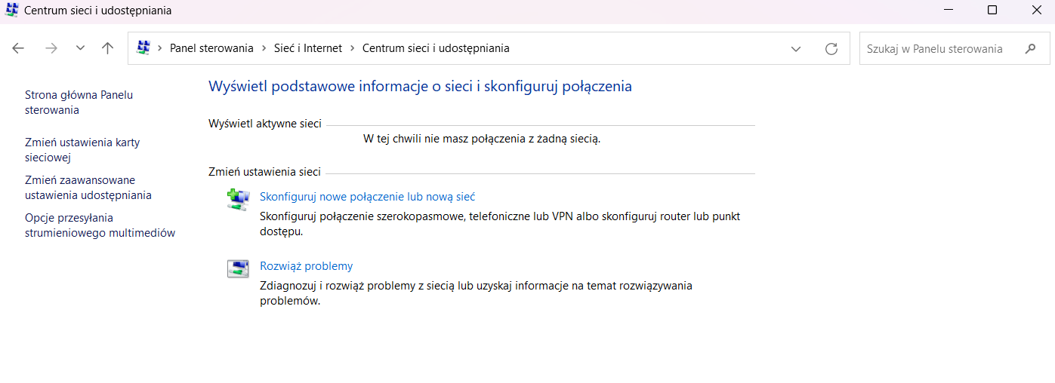
Task: Open the recent locations chevron
Action: [80, 48]
